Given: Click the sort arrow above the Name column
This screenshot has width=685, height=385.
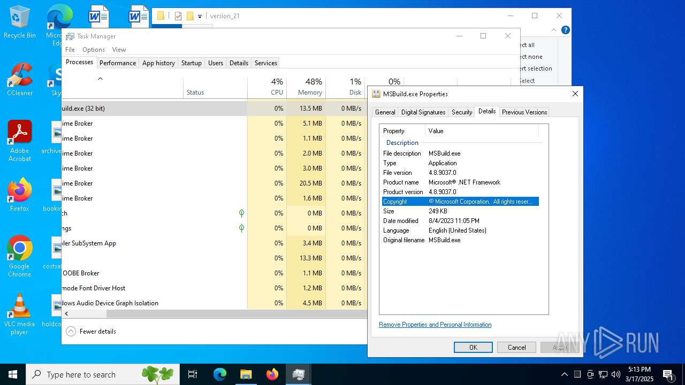Looking at the screenshot, I should (x=100, y=79).
